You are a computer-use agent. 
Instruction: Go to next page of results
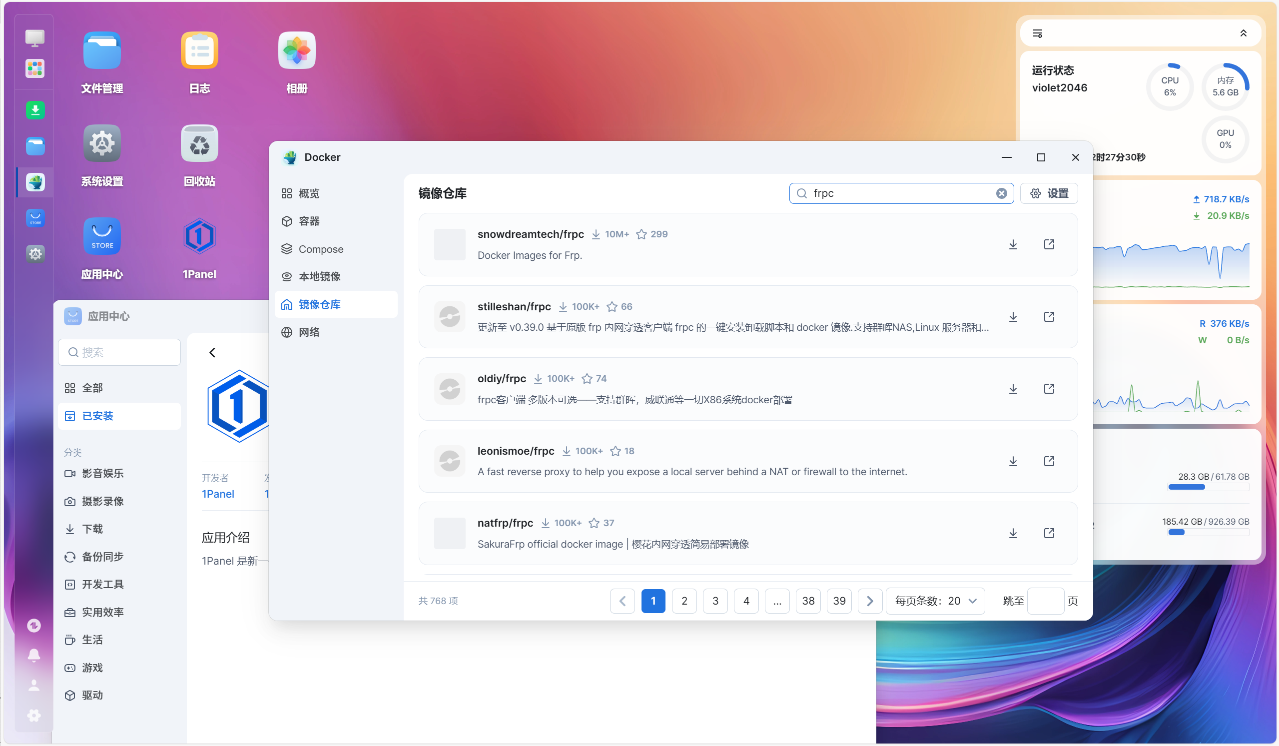[869, 601]
